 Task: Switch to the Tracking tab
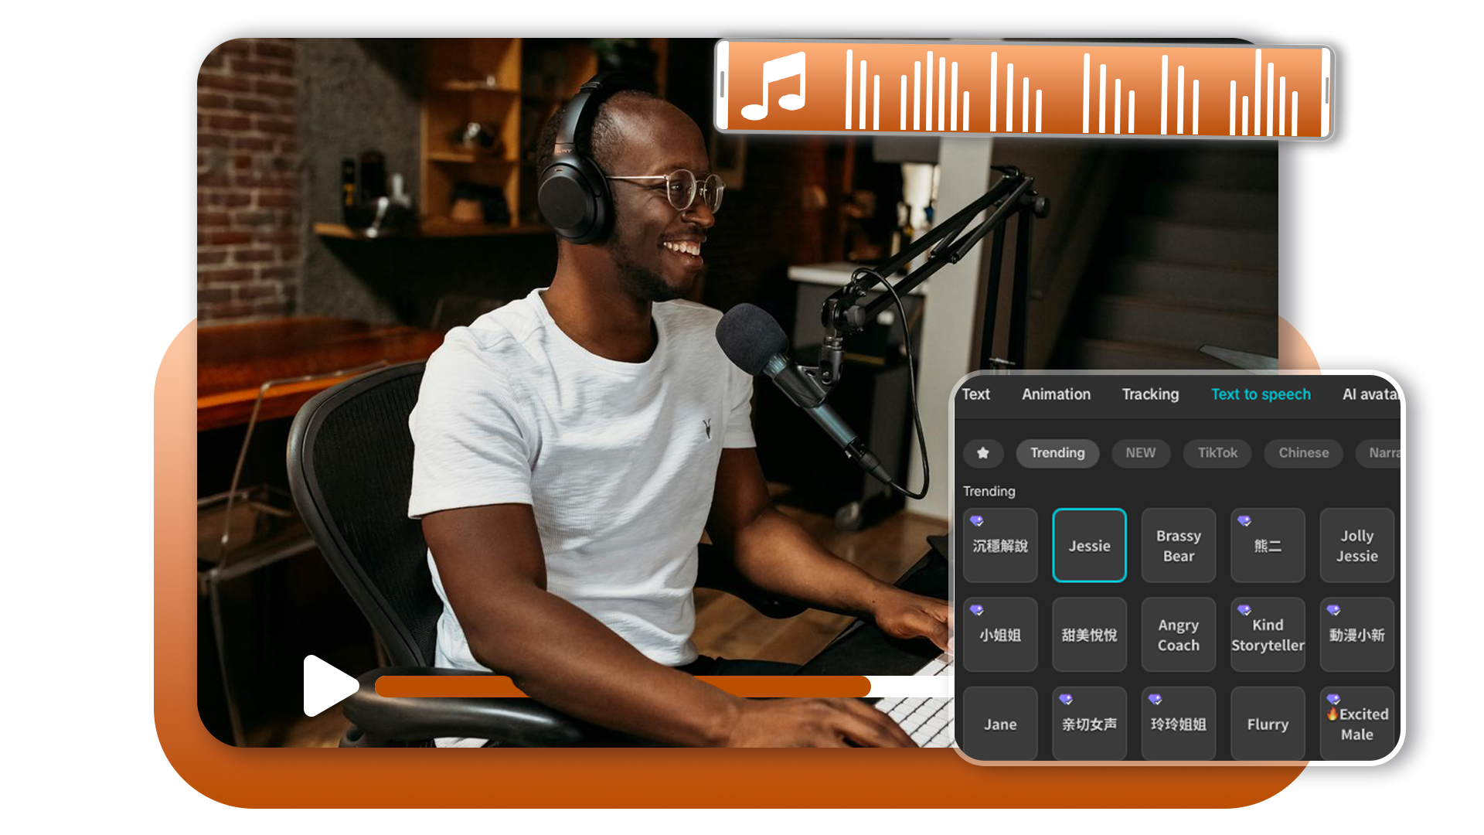point(1150,394)
